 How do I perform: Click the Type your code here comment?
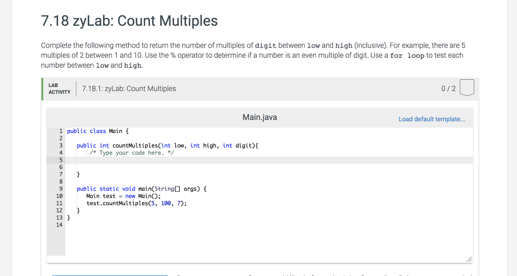(132, 153)
